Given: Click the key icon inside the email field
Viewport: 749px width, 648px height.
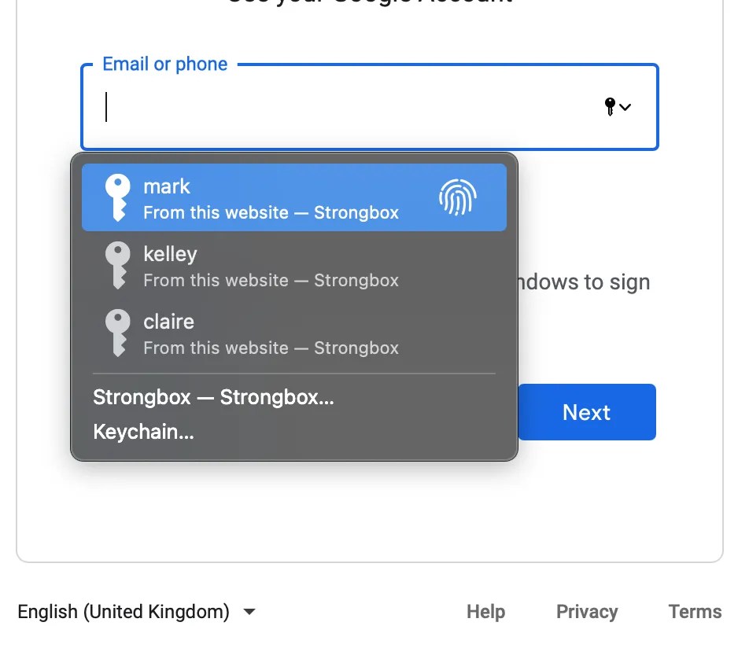Looking at the screenshot, I should coord(610,108).
